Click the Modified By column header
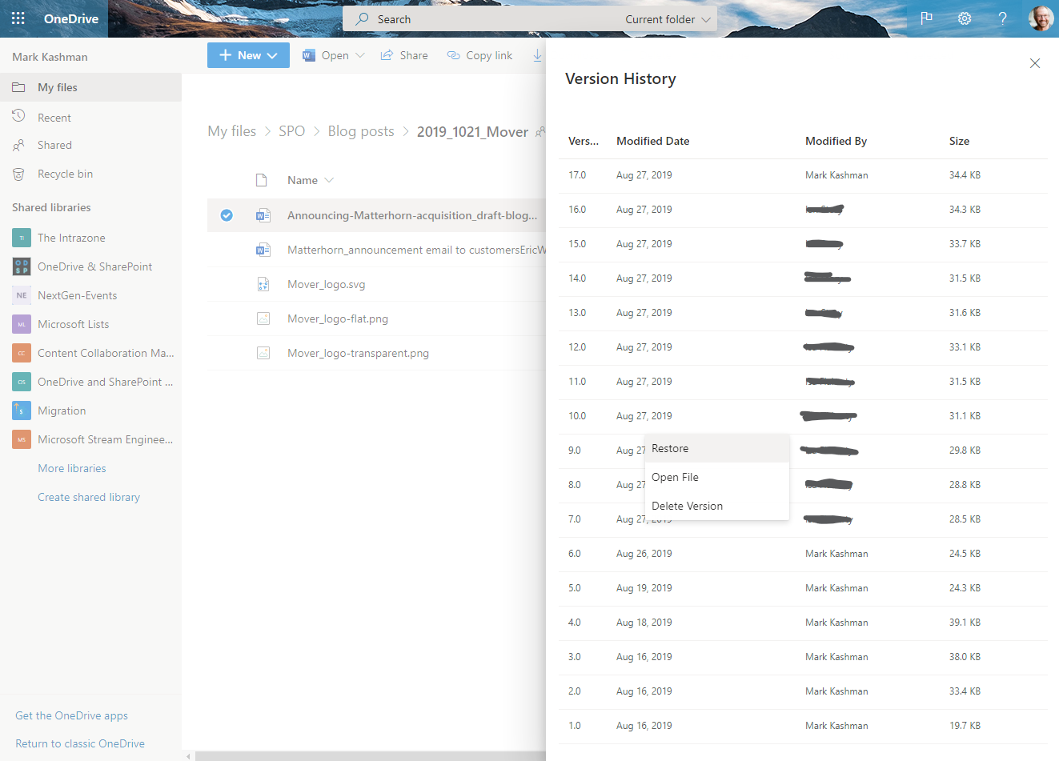 pyautogui.click(x=836, y=141)
